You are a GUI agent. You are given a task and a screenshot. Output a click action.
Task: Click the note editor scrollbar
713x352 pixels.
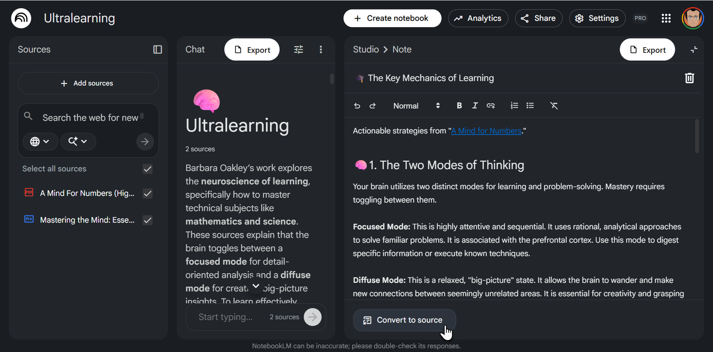(697, 136)
